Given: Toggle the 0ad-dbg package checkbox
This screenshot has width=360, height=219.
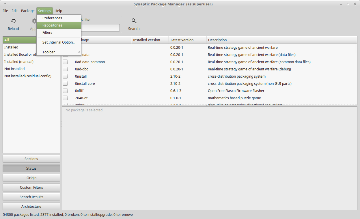Looking at the screenshot, I should (65, 69).
